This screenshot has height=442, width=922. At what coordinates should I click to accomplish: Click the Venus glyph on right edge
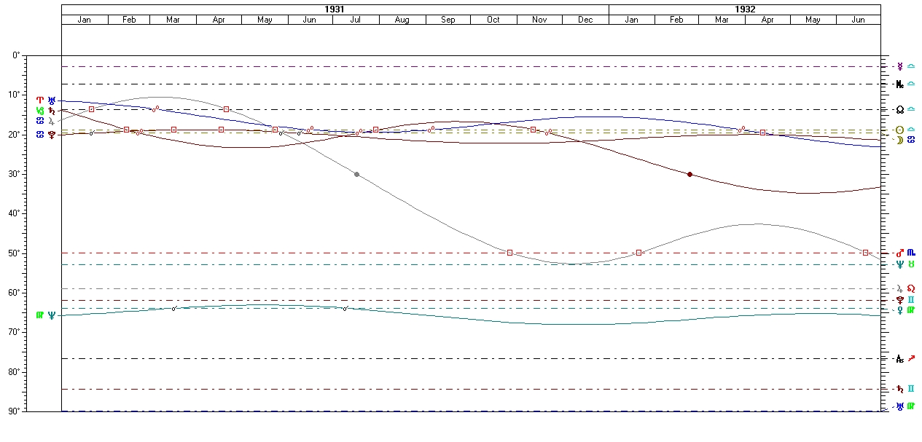(901, 310)
